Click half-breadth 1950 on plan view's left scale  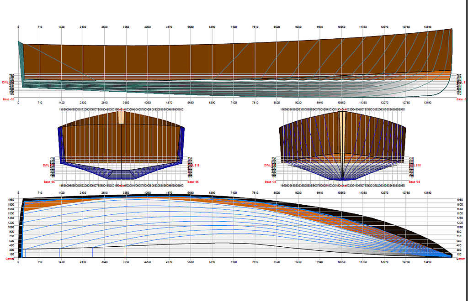[11, 200]
